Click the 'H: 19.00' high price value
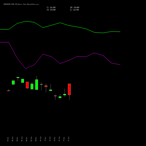This screenshot has height=146, width=146. pos(75,8)
